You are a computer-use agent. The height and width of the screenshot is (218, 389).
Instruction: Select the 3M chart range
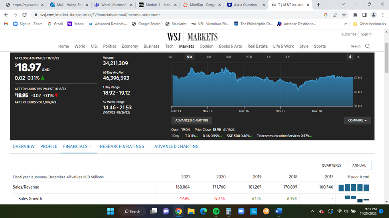[229, 57]
